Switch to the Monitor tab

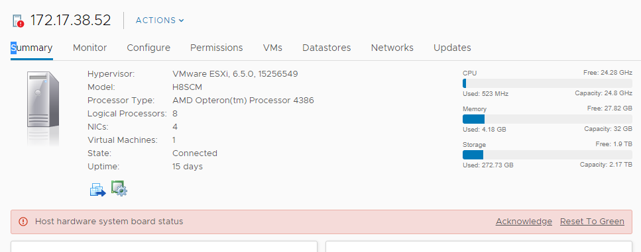(90, 48)
